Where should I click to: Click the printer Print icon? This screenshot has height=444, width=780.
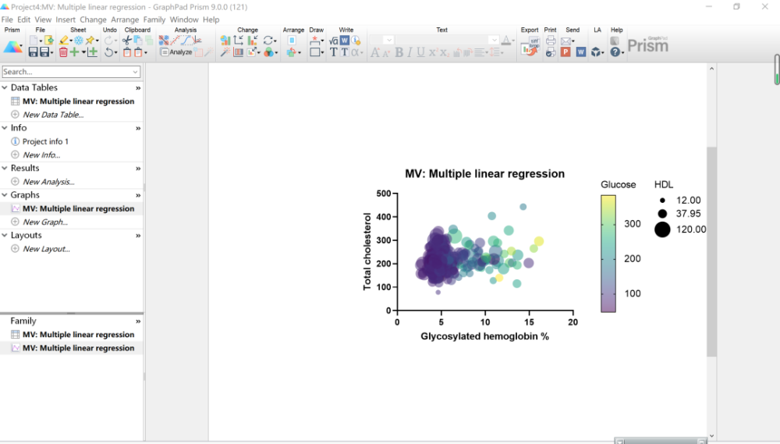point(551,41)
